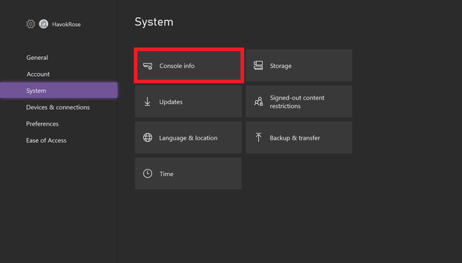Click the settings gear icon beside HavokRose
Viewport: 462px width, 263px height.
(31, 24)
